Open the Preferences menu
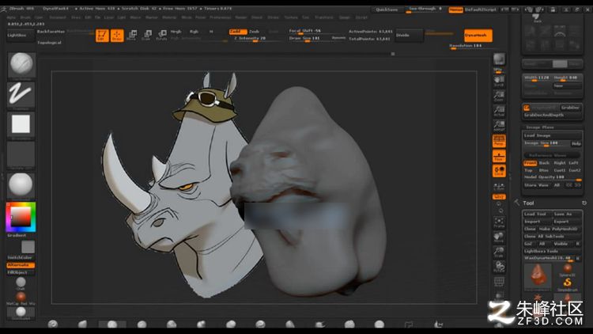Screen dimensions: 593x334 pyautogui.click(x=220, y=17)
